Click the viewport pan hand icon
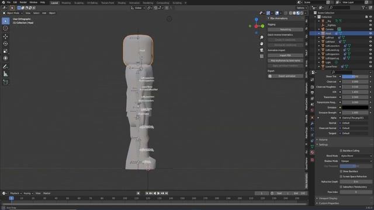 click(x=262, y=44)
